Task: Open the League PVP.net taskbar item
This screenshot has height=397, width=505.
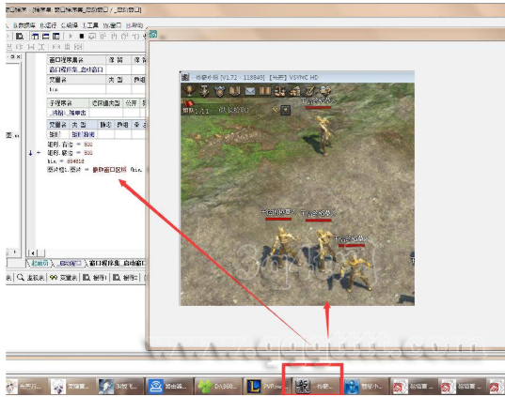Action: coord(267,387)
